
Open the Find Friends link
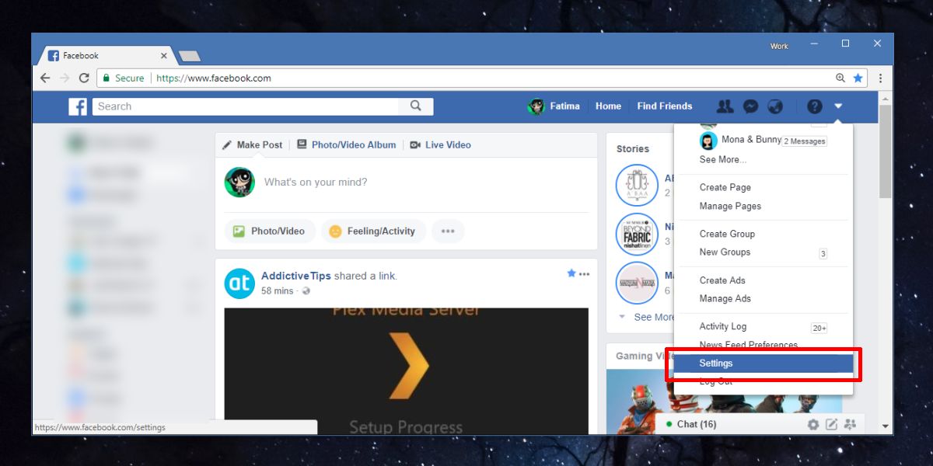tap(665, 106)
